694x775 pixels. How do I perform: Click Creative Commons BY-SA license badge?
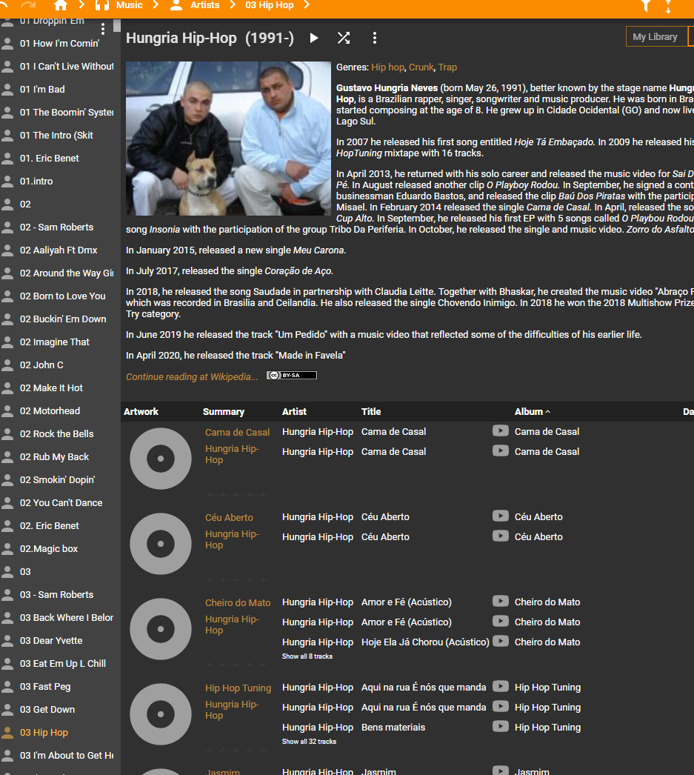pos(292,376)
